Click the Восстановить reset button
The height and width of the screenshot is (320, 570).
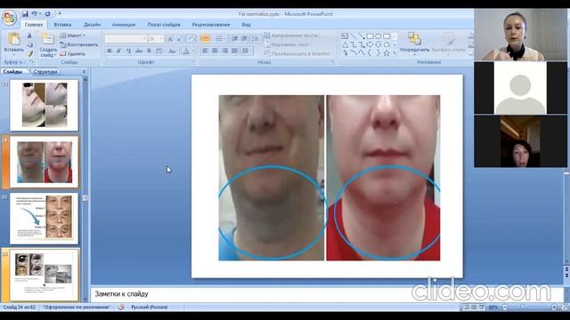pos(79,44)
